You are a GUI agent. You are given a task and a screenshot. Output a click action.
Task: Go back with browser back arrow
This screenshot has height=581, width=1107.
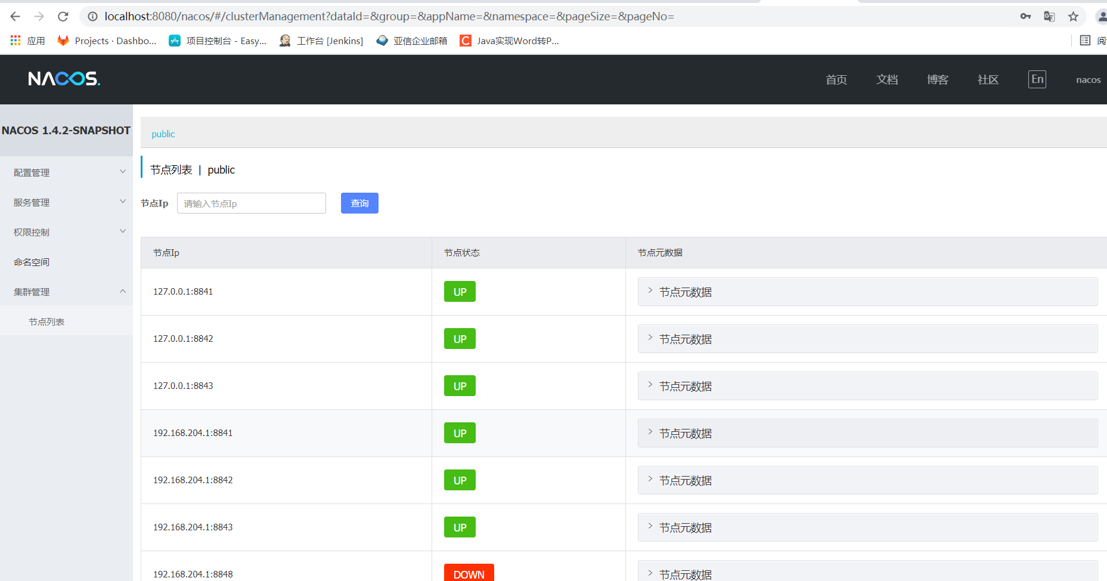[15, 17]
